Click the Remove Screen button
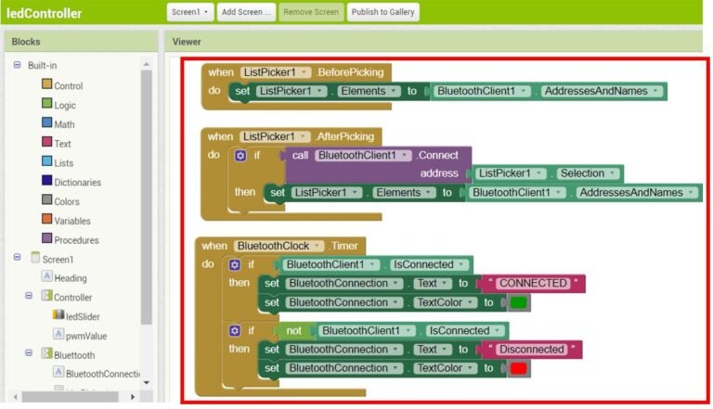 [311, 13]
